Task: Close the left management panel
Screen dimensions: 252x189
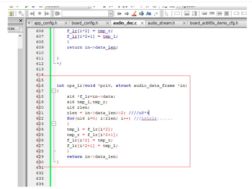Action: [21, 21]
